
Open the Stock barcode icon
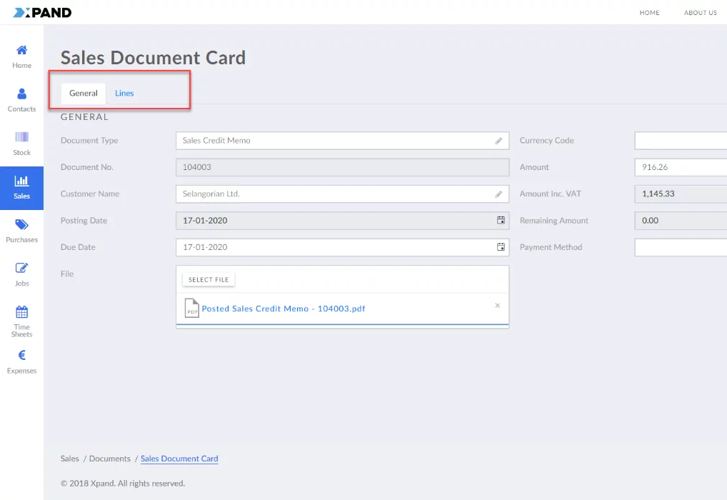21,138
